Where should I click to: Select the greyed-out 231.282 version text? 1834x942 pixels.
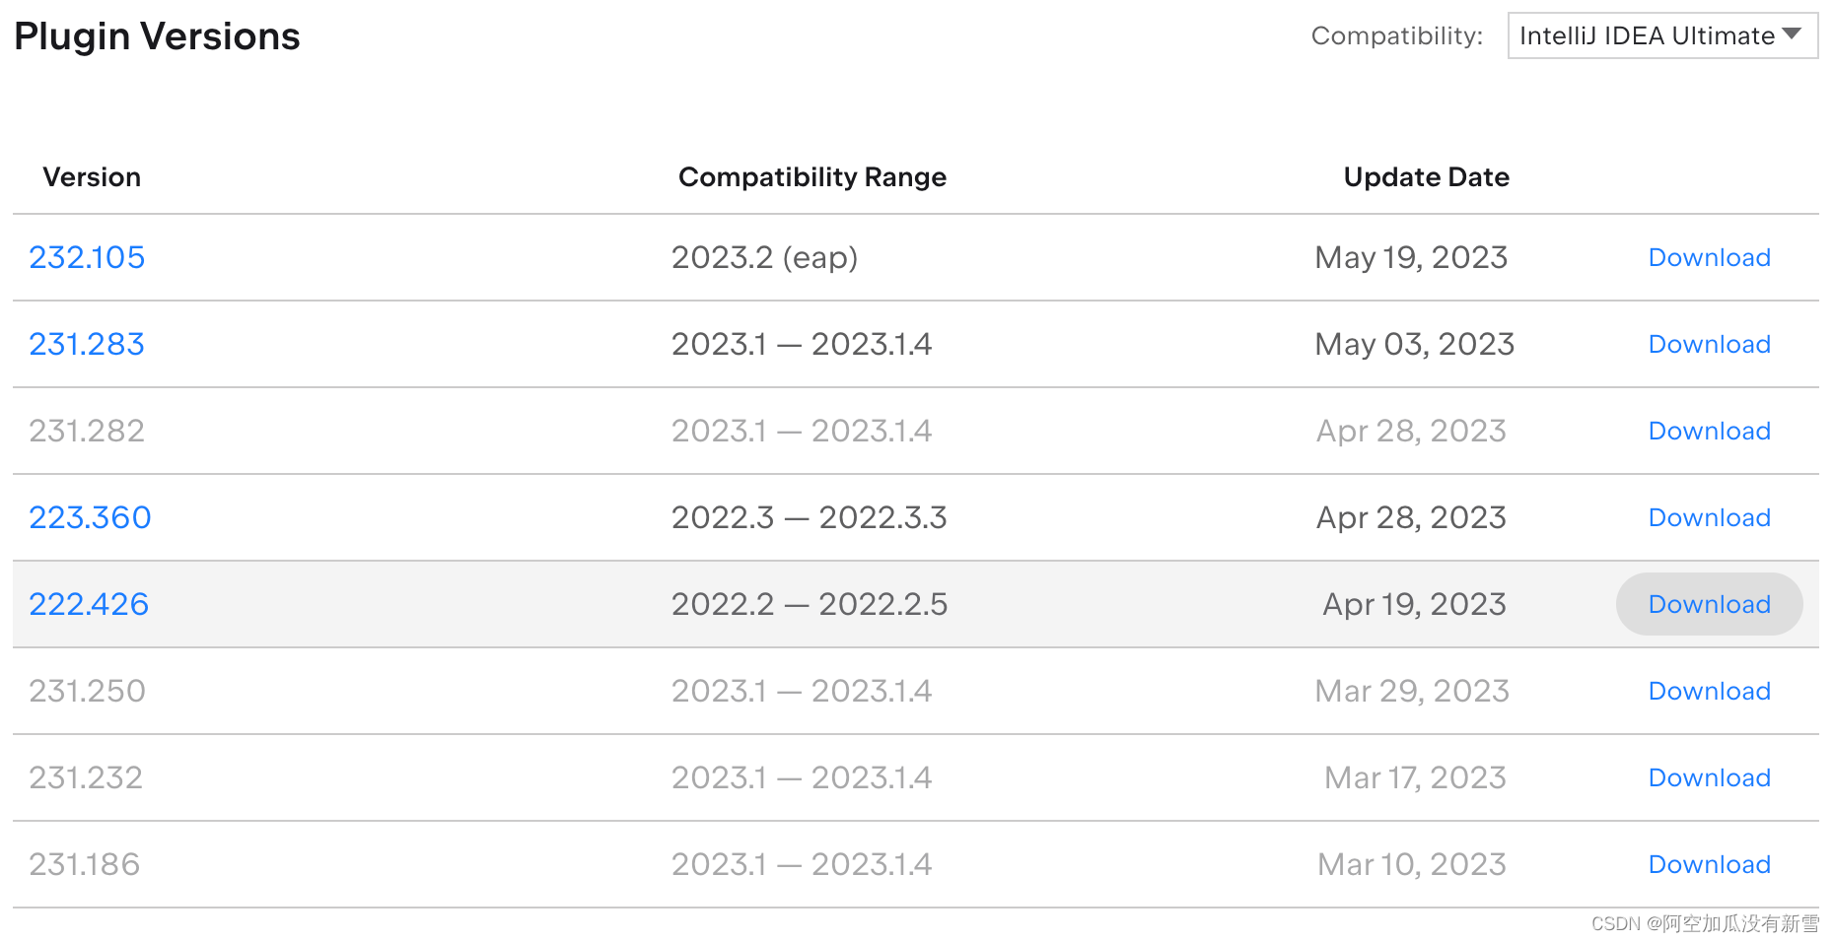[87, 431]
